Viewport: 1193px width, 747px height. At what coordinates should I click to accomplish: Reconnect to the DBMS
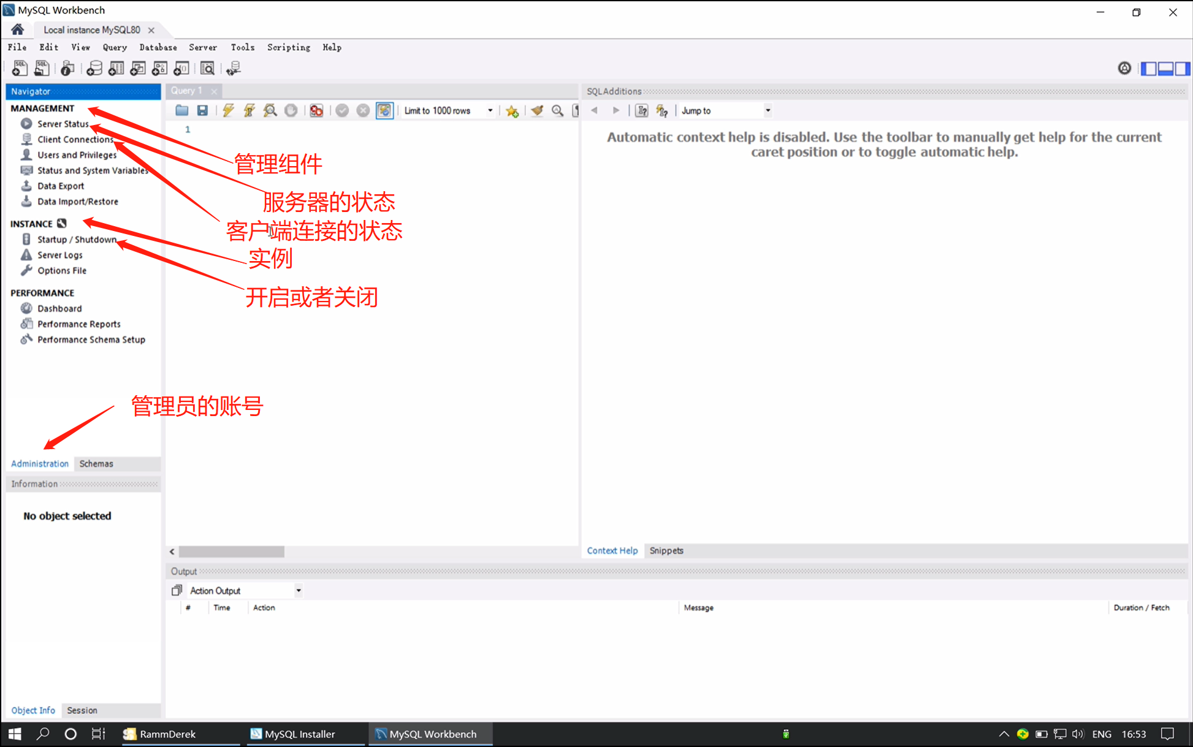coord(233,68)
